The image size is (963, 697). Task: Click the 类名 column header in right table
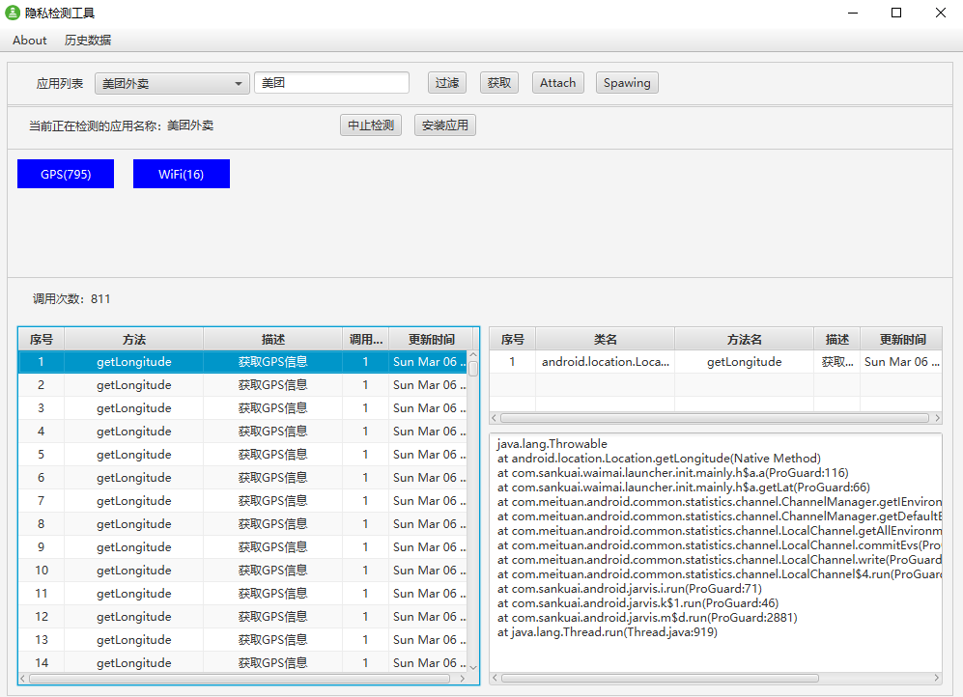[x=605, y=339]
